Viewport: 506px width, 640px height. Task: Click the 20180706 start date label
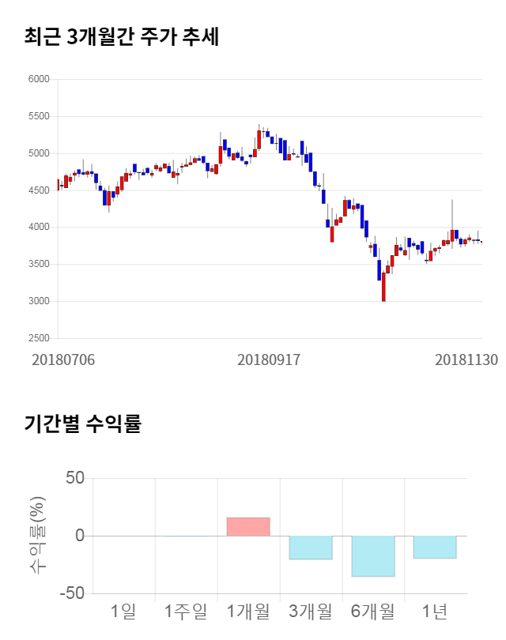63,360
